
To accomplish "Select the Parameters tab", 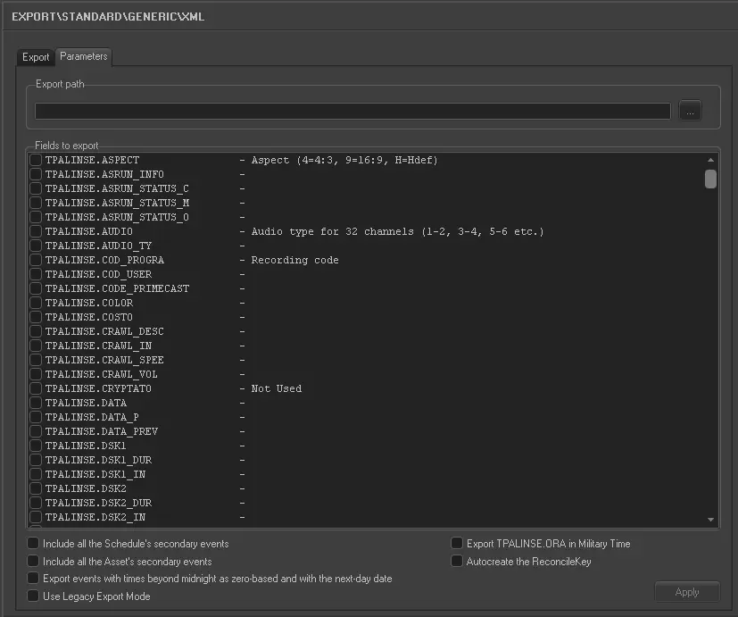I will click(84, 56).
